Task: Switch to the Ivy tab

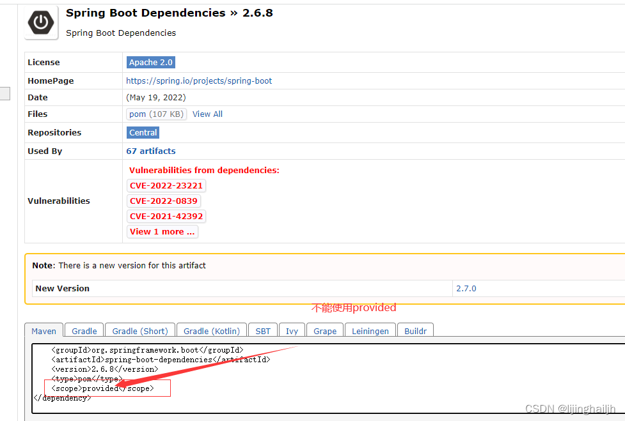Action: coord(292,331)
